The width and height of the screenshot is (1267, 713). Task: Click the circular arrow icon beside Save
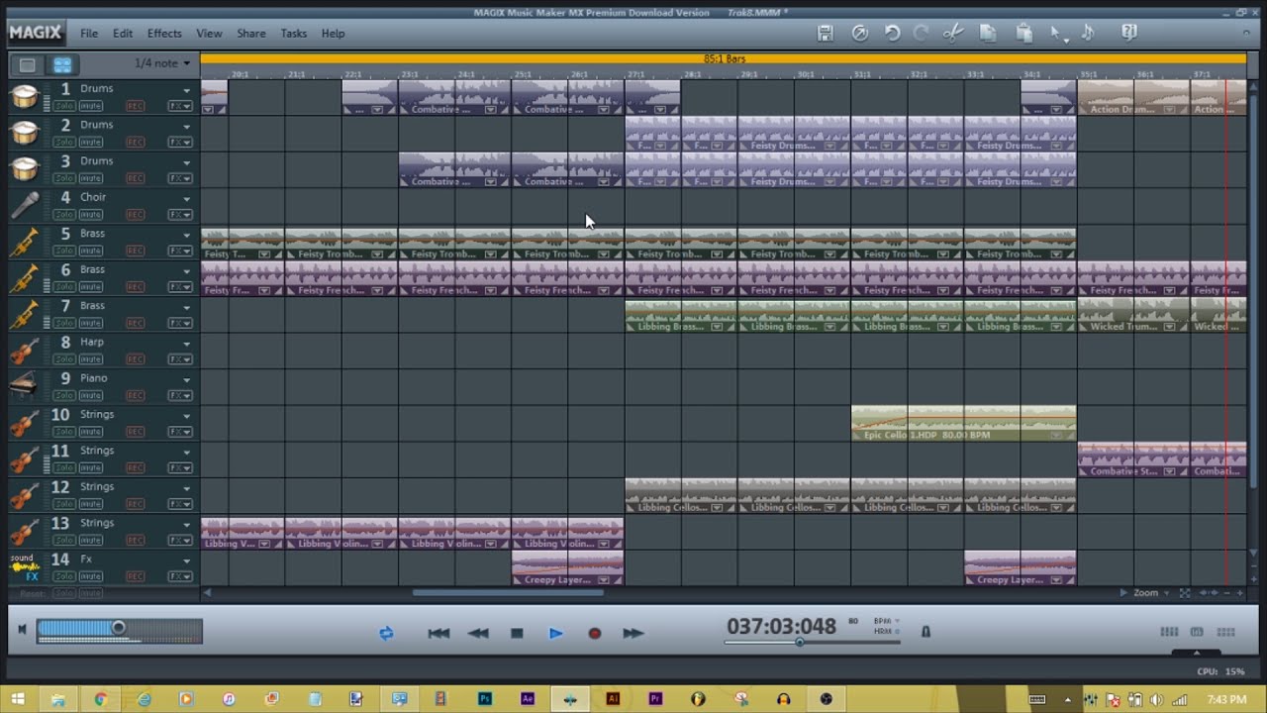point(860,33)
